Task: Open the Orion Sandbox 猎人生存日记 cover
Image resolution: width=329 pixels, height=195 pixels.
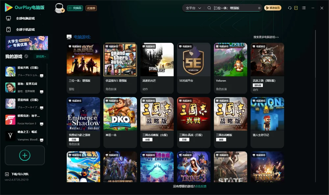Action: (267, 114)
